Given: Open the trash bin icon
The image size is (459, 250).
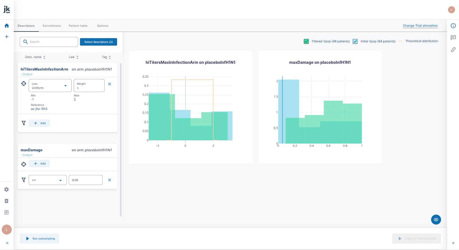Looking at the screenshot, I should point(7,201).
